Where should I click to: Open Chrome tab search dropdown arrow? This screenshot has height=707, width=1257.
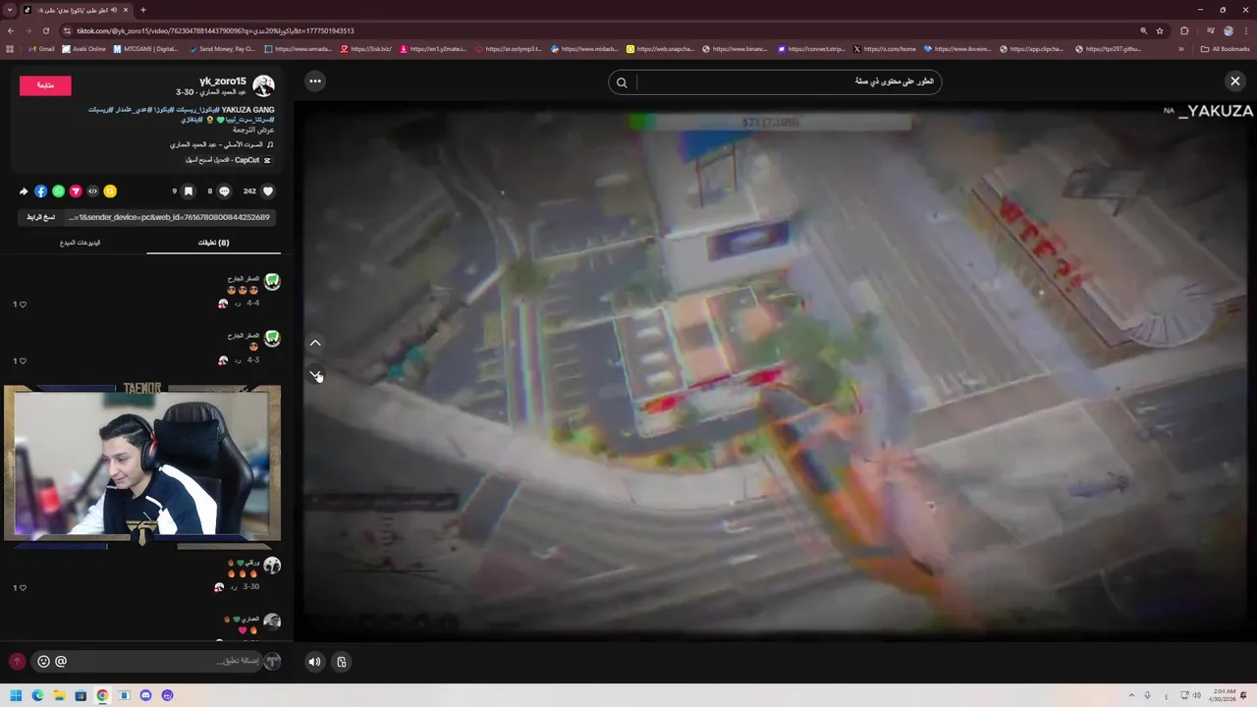point(10,10)
